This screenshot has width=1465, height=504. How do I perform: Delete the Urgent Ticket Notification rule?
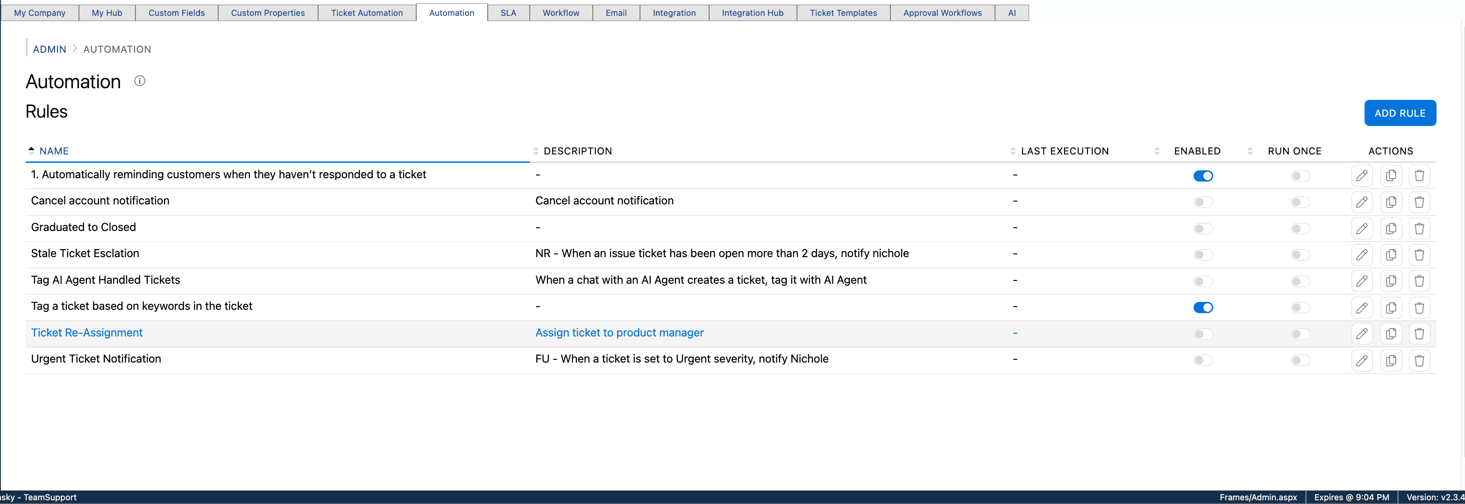pyautogui.click(x=1420, y=360)
